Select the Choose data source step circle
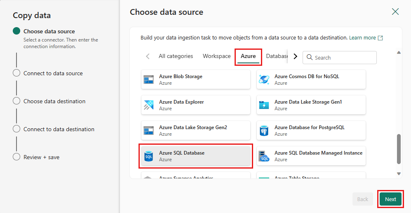Viewport: 411px width, 213px height. click(16, 31)
